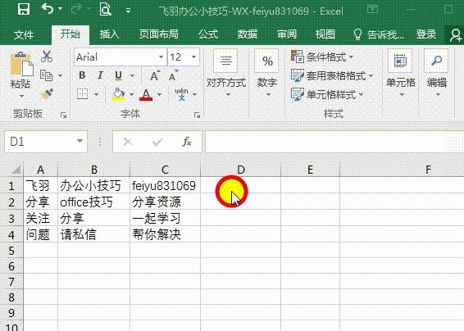Click the Save icon in quick access toolbar
The width and height of the screenshot is (464, 331).
click(x=24, y=10)
